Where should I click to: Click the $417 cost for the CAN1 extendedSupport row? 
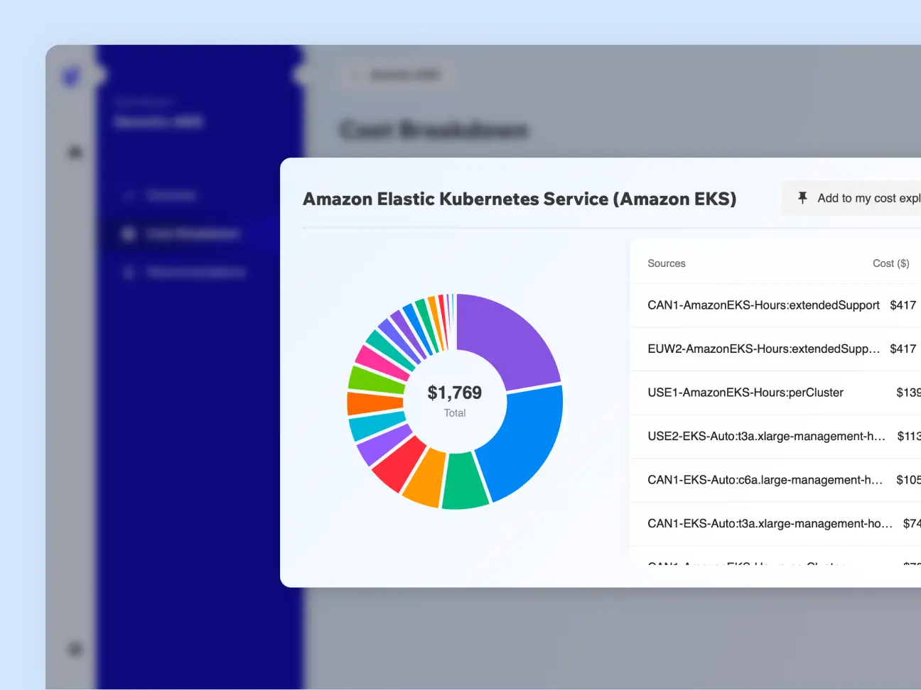[903, 305]
